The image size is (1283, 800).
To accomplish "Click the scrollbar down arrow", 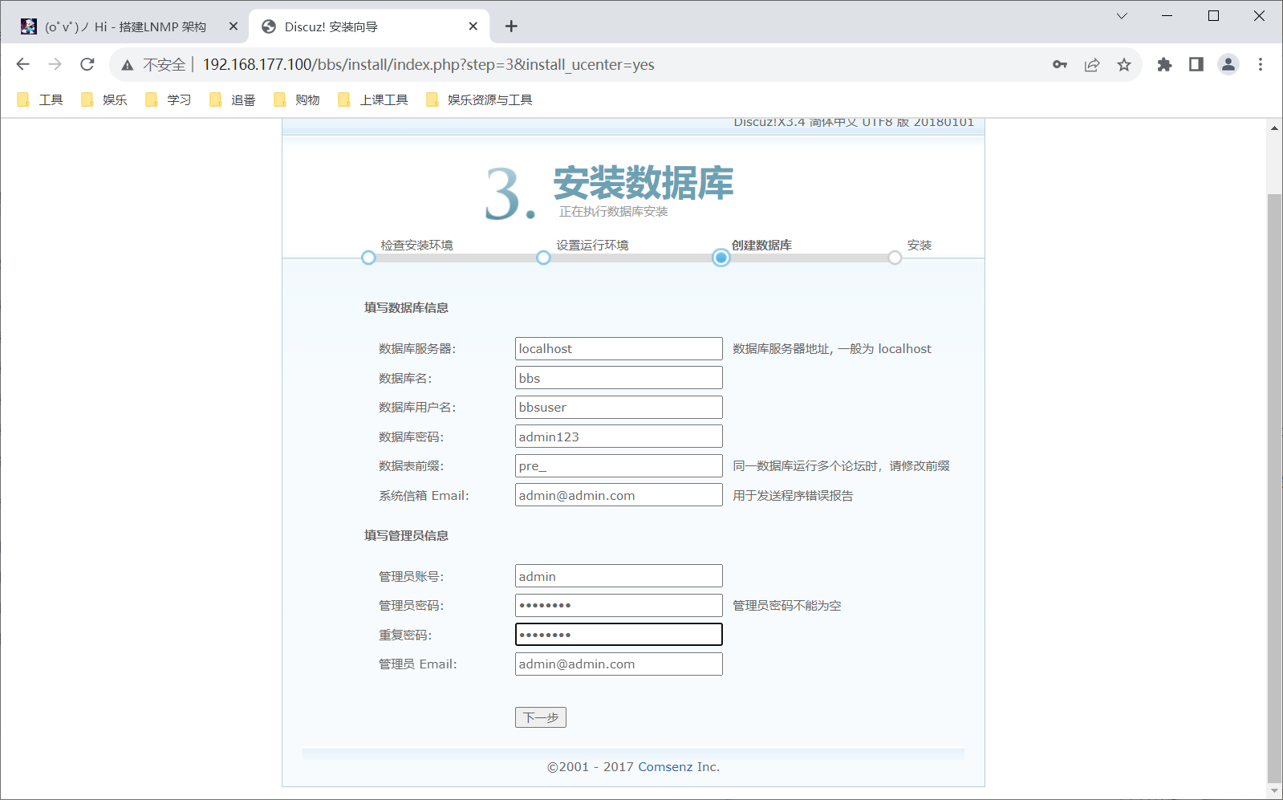I will (1274, 790).
